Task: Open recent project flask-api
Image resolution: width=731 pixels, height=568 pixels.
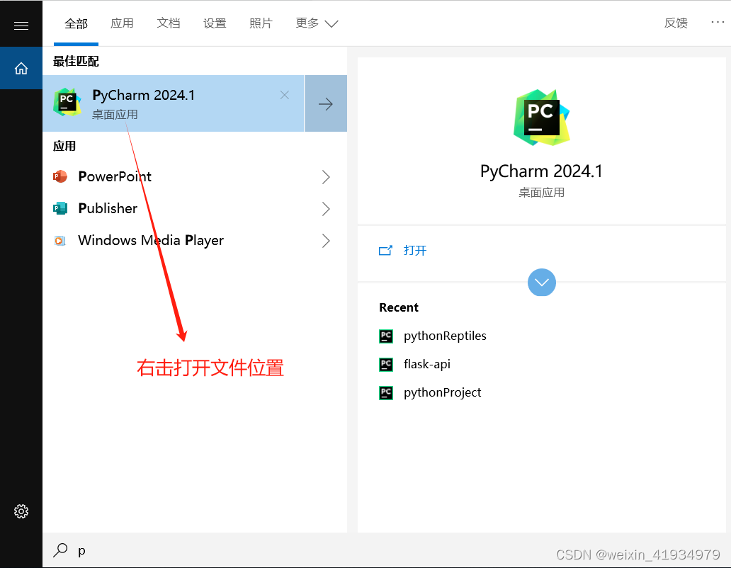Action: click(x=427, y=364)
